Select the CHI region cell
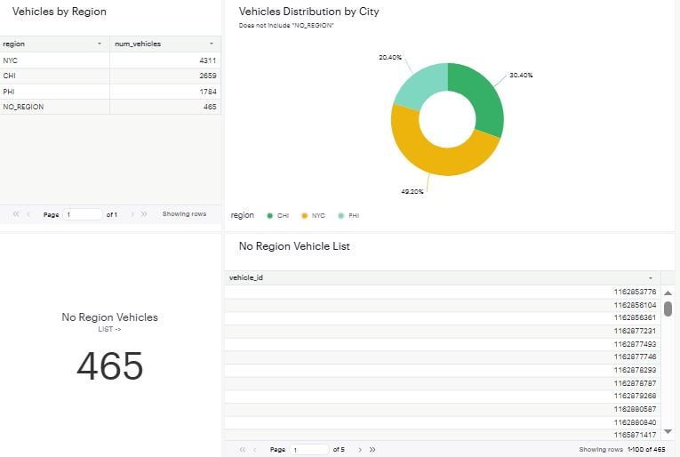Viewport: 680px width, 457px height. (x=54, y=76)
